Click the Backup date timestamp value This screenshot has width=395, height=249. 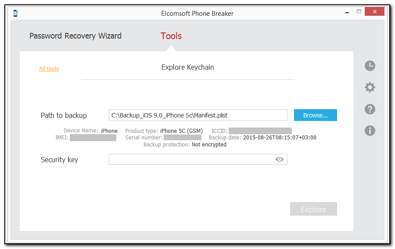pos(280,138)
